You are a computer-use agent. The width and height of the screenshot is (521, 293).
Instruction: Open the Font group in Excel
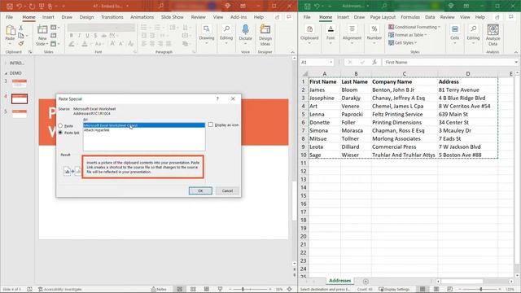point(331,34)
